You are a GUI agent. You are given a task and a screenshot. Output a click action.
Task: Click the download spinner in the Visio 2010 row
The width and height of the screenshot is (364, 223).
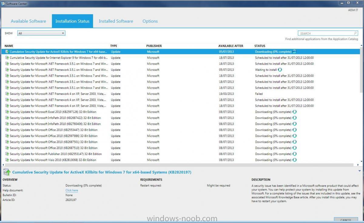tap(295, 160)
